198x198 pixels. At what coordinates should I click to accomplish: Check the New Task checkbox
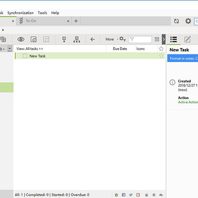(25, 56)
